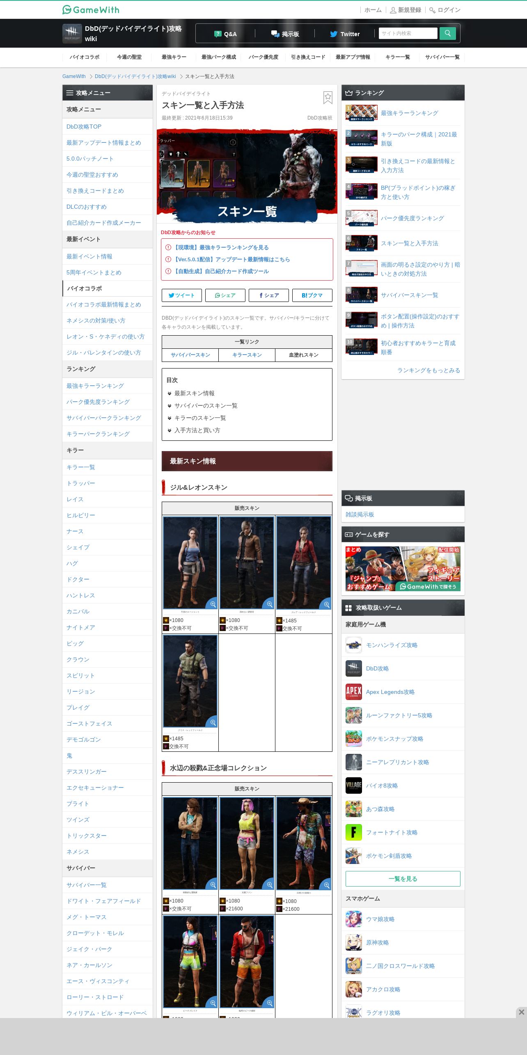Click the ジャンプ おすすめゲーム banner
This screenshot has width=527, height=1055.
point(403,569)
